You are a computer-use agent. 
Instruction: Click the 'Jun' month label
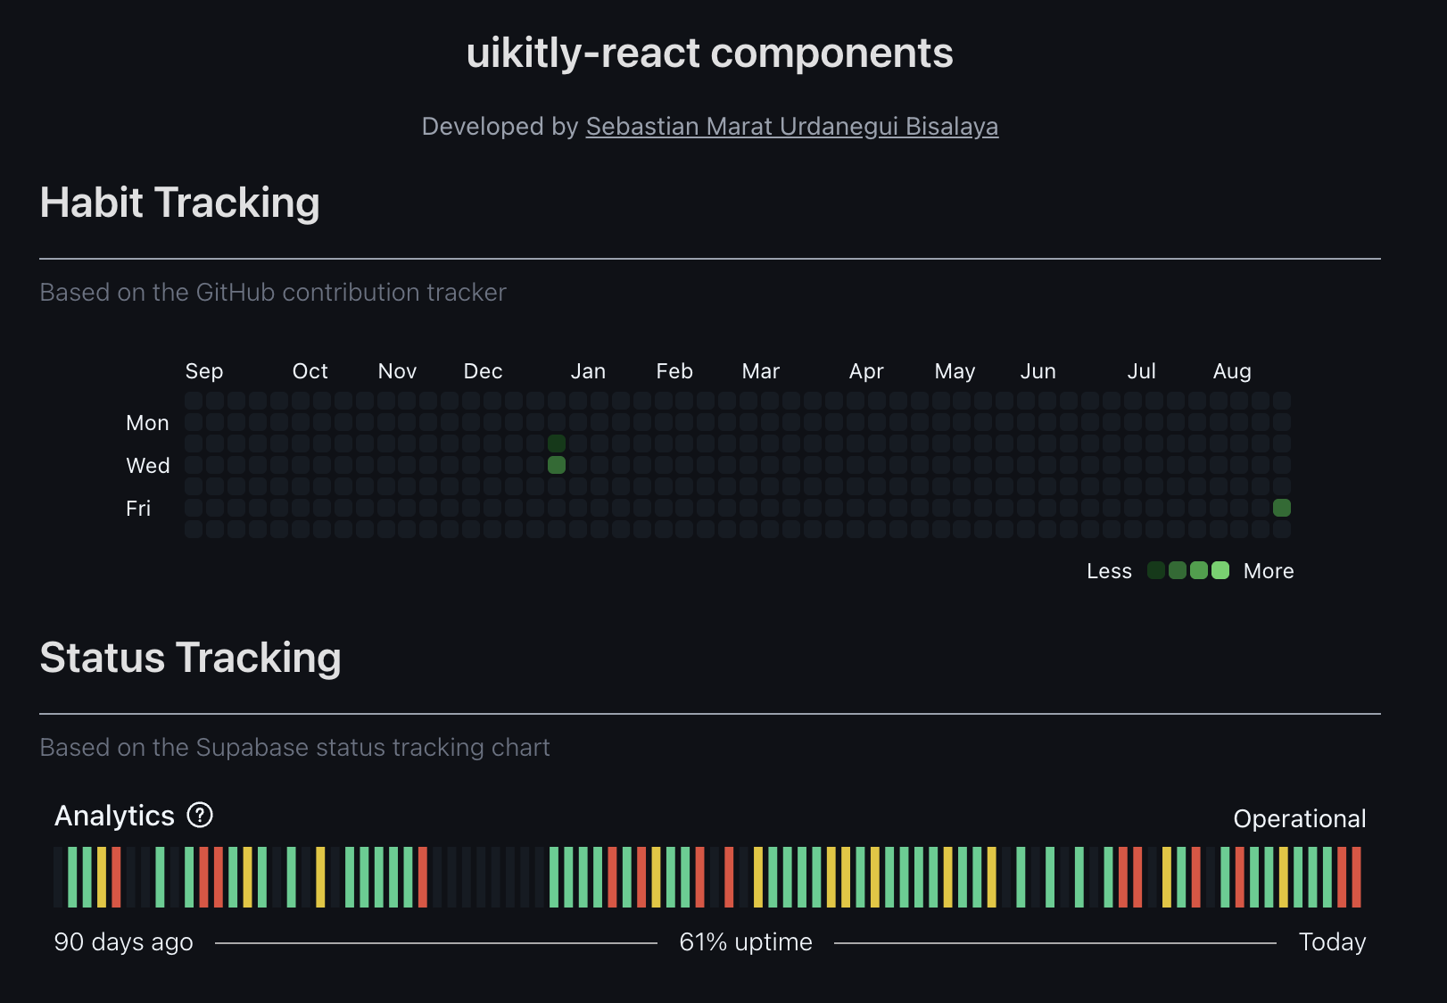click(x=1038, y=371)
